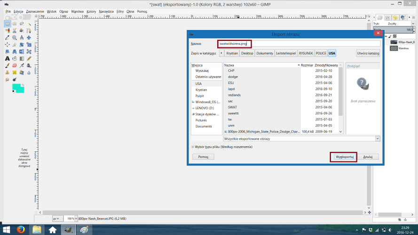Select the Perspective tool
Viewport: 418px width, 235px height.
[15, 51]
